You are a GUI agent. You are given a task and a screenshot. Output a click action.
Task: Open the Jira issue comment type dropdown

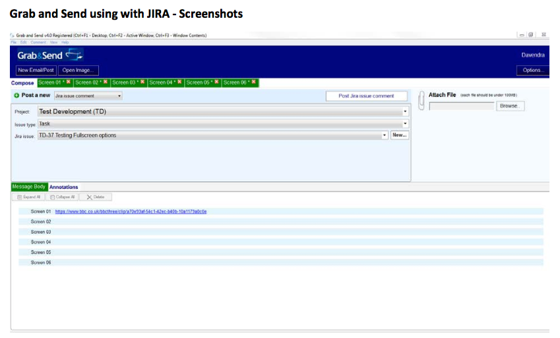(x=88, y=96)
